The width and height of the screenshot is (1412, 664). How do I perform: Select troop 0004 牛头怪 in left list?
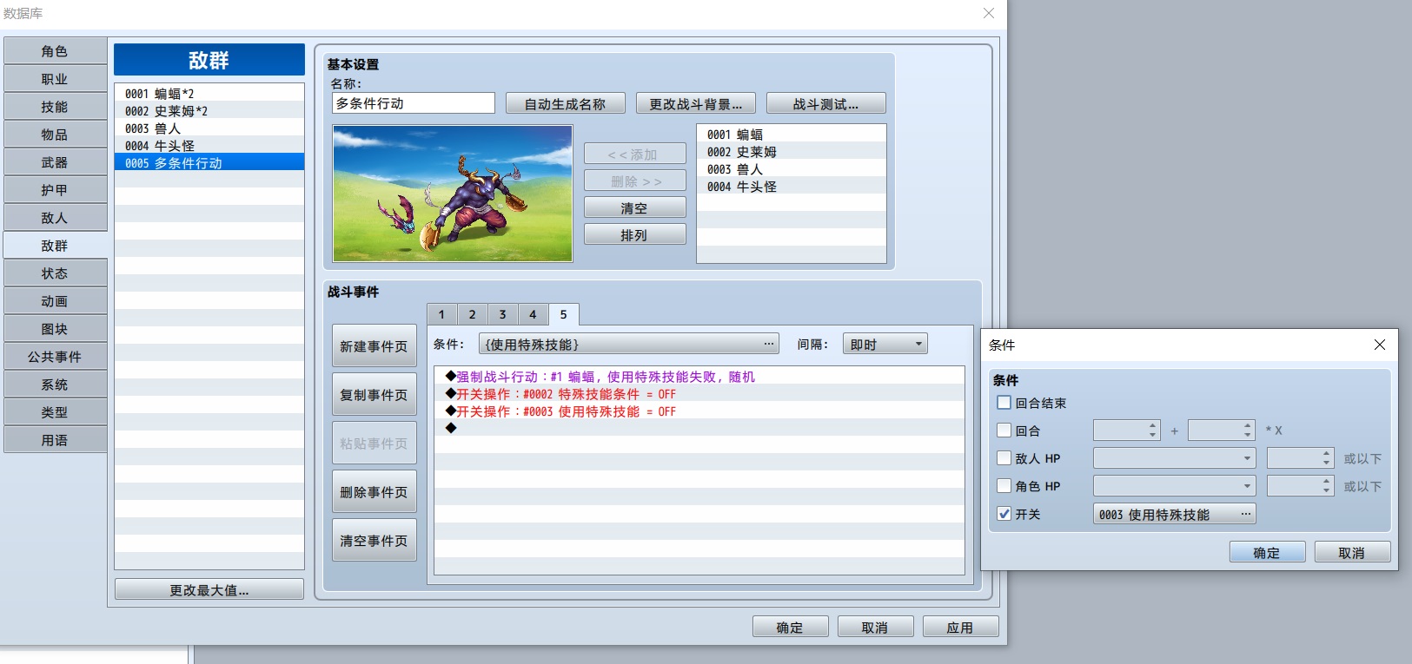(x=209, y=146)
